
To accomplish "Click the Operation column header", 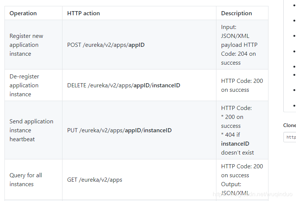I will coord(23,13).
